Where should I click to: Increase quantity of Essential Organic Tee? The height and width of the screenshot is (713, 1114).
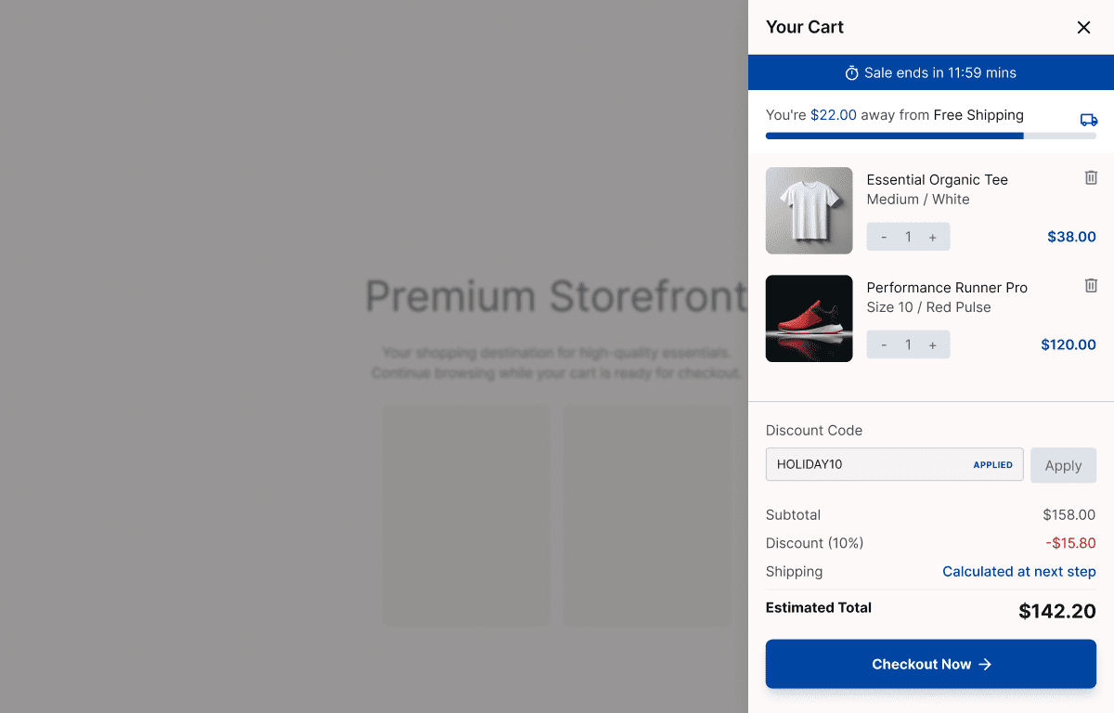(x=933, y=237)
